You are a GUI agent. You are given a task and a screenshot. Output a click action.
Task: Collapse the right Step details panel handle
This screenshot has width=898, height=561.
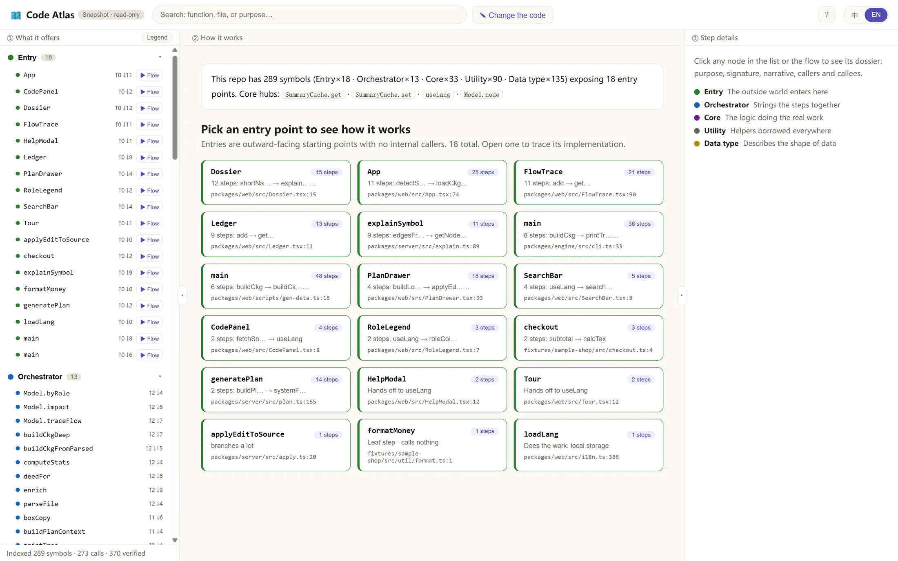point(681,295)
